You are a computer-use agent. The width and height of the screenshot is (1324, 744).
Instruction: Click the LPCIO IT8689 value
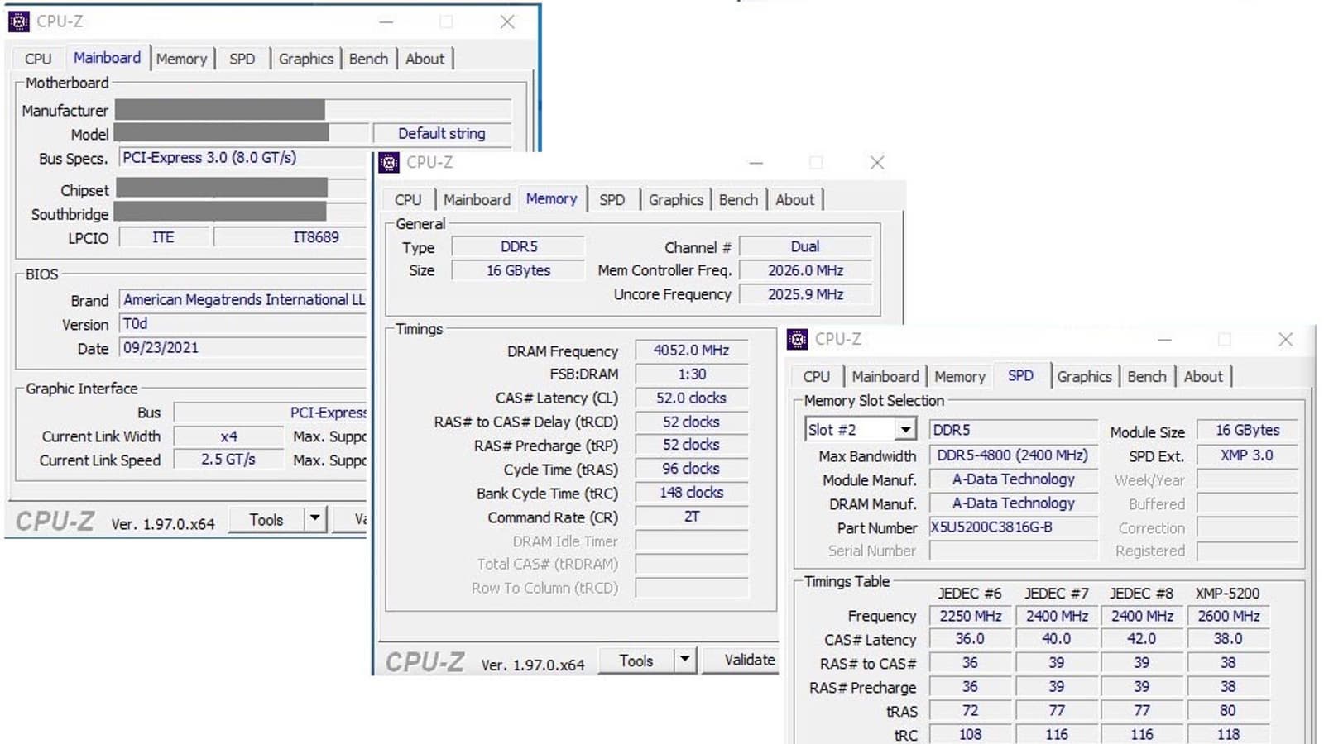coord(290,238)
